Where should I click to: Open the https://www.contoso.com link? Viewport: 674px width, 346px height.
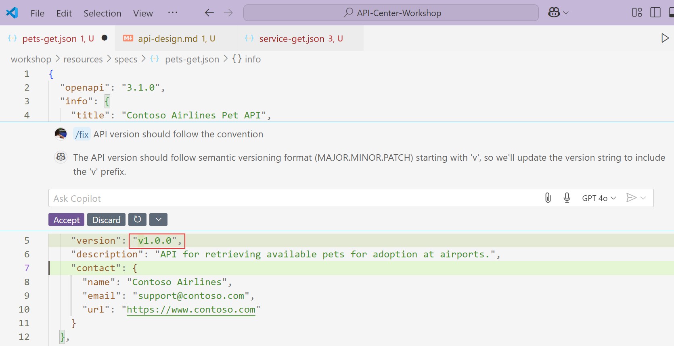pyautogui.click(x=191, y=309)
